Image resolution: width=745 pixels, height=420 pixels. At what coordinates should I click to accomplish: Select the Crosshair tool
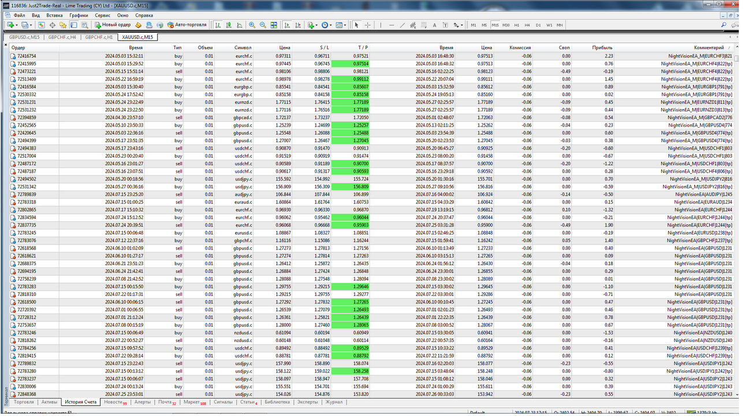tap(367, 25)
